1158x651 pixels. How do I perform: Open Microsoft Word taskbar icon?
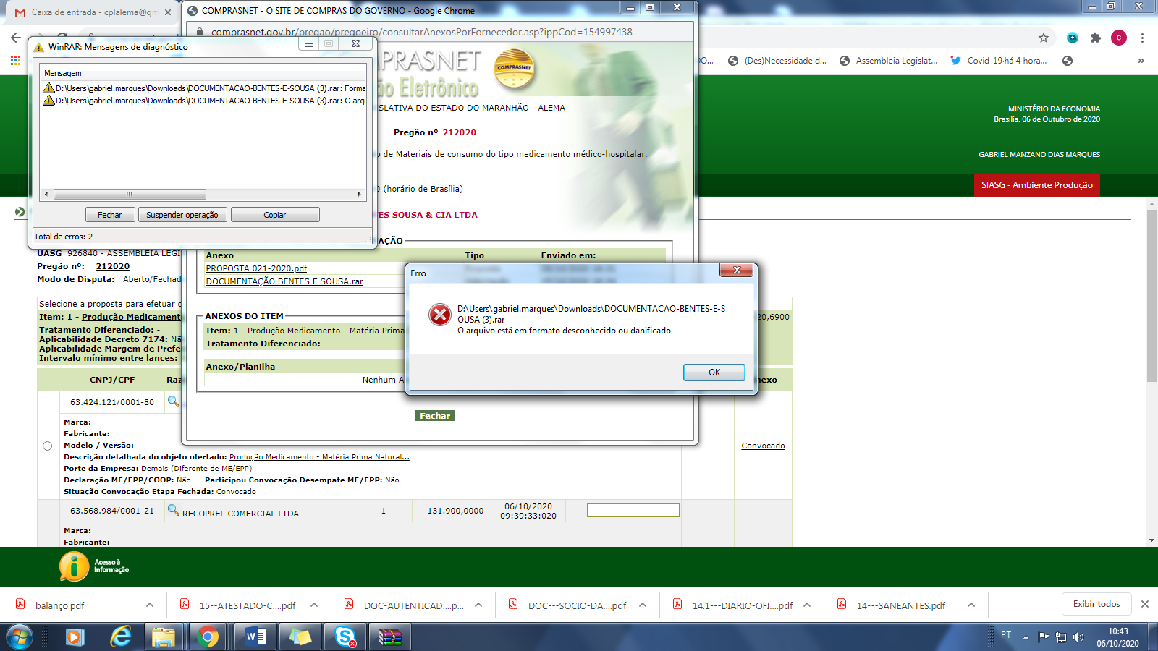[x=255, y=637]
